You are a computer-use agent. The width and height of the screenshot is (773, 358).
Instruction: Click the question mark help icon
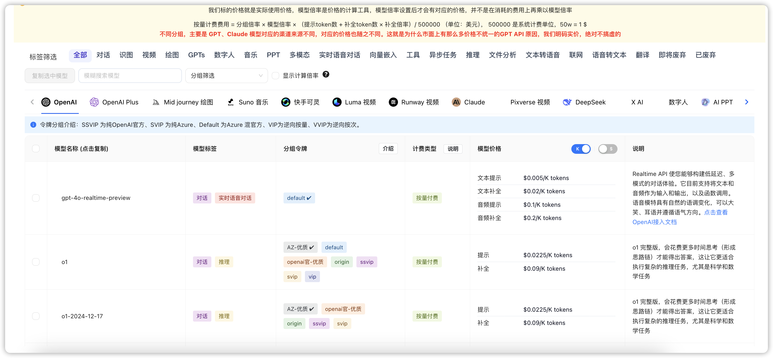coord(326,74)
